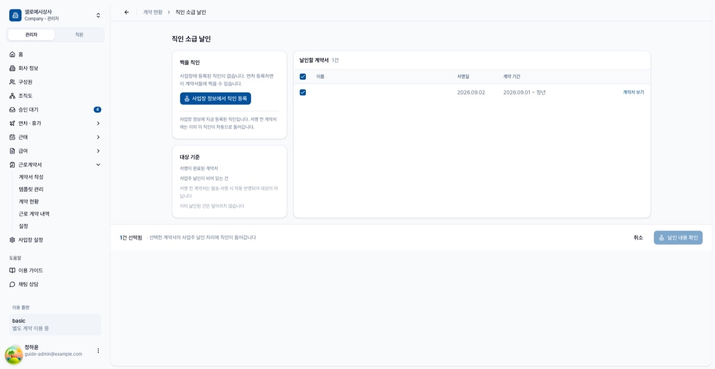Switch to the 직원 tab

tap(79, 35)
